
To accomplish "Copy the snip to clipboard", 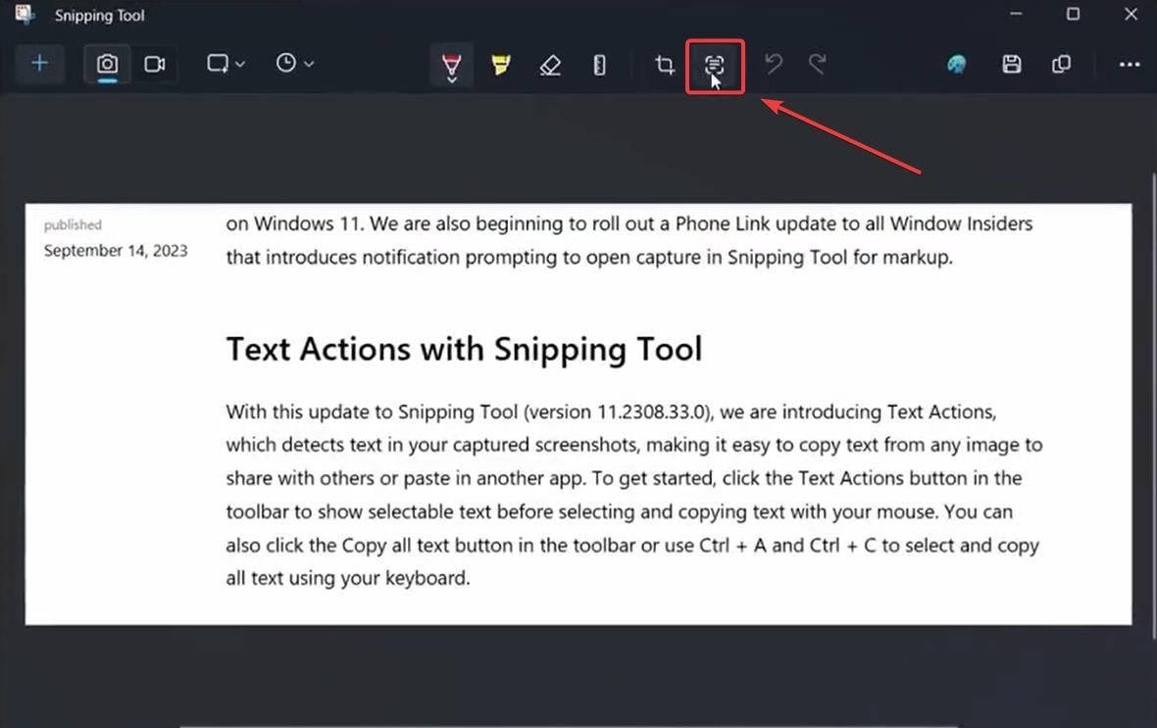I will [1062, 64].
